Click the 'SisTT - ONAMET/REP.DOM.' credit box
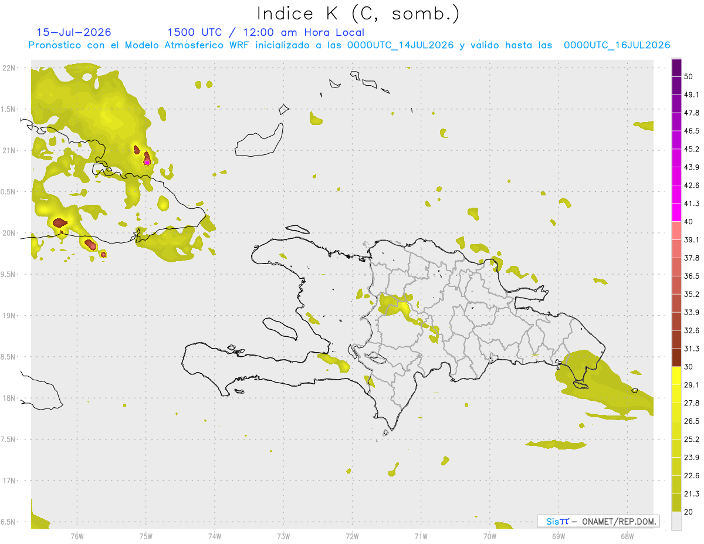This screenshot has width=704, height=544. click(598, 521)
